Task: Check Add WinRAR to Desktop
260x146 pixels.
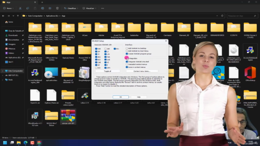Action: pos(127,48)
